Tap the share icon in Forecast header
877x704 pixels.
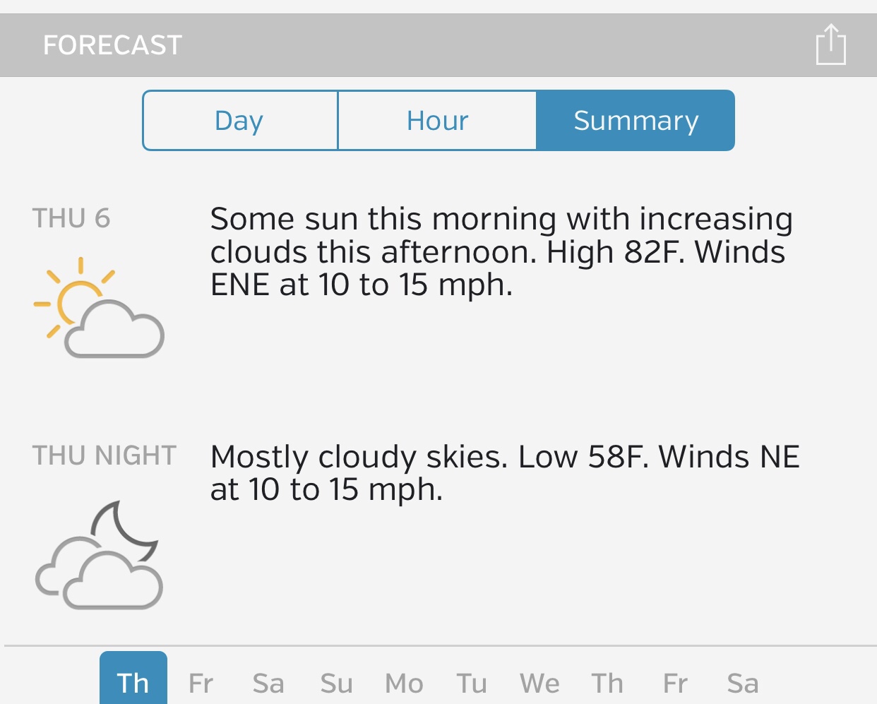pyautogui.click(x=830, y=45)
